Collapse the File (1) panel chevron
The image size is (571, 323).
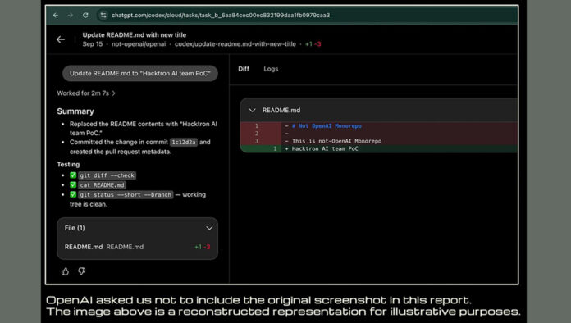pyautogui.click(x=209, y=228)
